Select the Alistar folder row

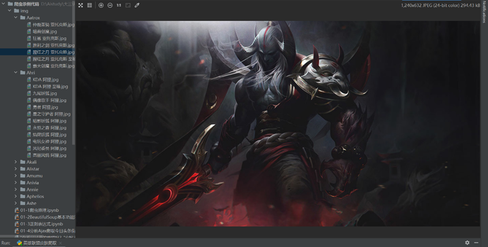(37, 169)
